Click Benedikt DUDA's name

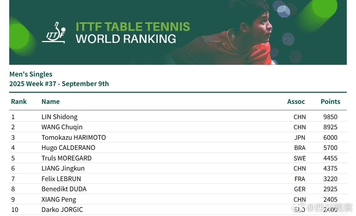(x=64, y=189)
